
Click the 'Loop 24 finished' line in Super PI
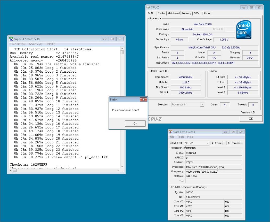(46, 153)
